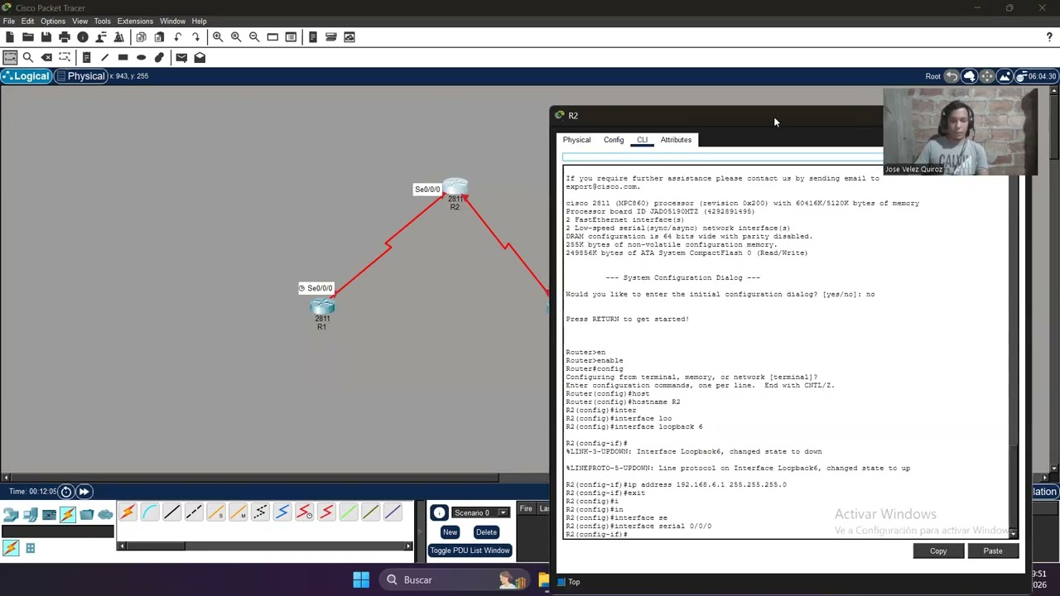Launch the Activity Wizard icon
Screen dimensions: 1060x596
click(119, 37)
